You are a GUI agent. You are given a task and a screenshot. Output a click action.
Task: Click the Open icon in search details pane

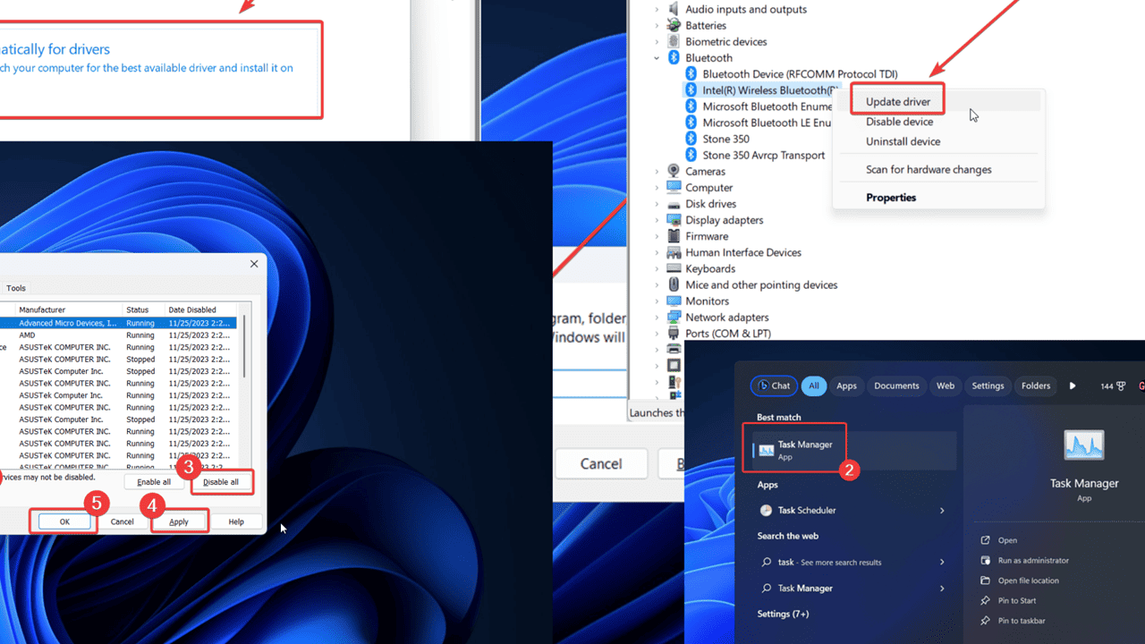[x=985, y=540]
